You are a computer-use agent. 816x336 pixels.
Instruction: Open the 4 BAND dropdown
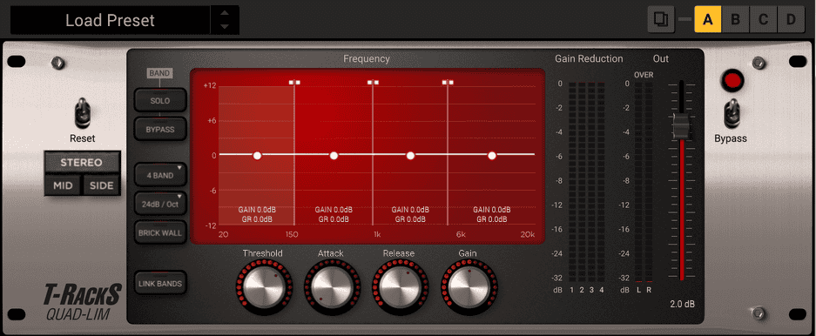(159, 175)
